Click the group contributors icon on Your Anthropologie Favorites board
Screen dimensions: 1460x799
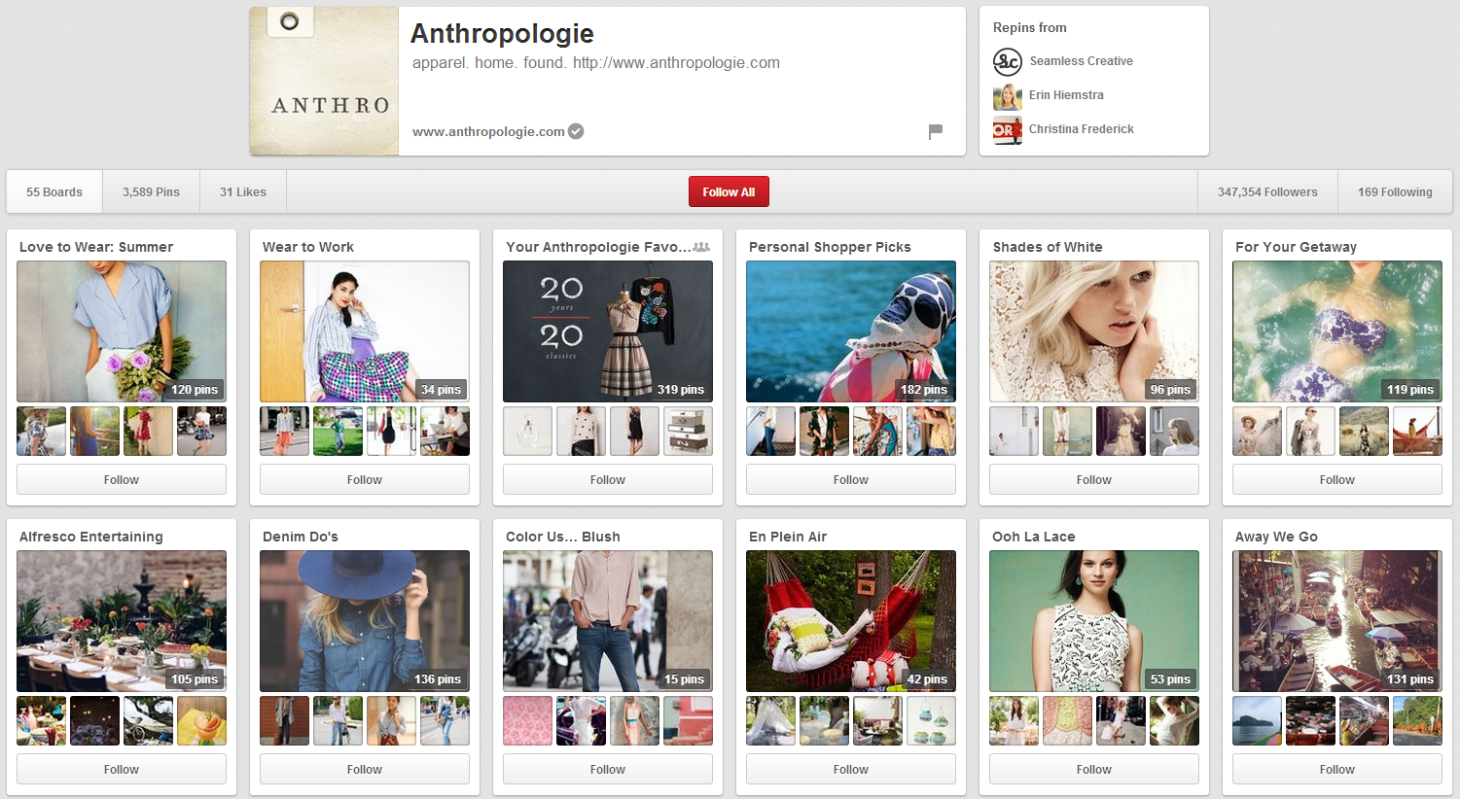pos(701,247)
